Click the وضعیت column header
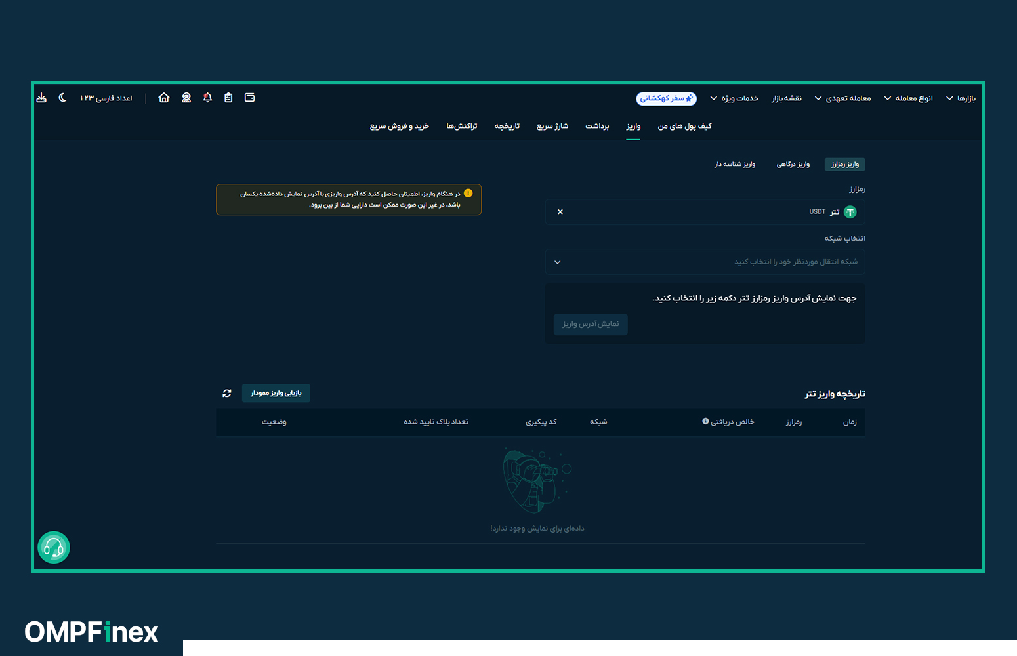This screenshot has height=656, width=1017. pyautogui.click(x=274, y=422)
